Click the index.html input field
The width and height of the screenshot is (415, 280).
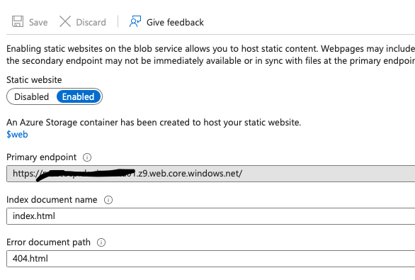(210, 216)
